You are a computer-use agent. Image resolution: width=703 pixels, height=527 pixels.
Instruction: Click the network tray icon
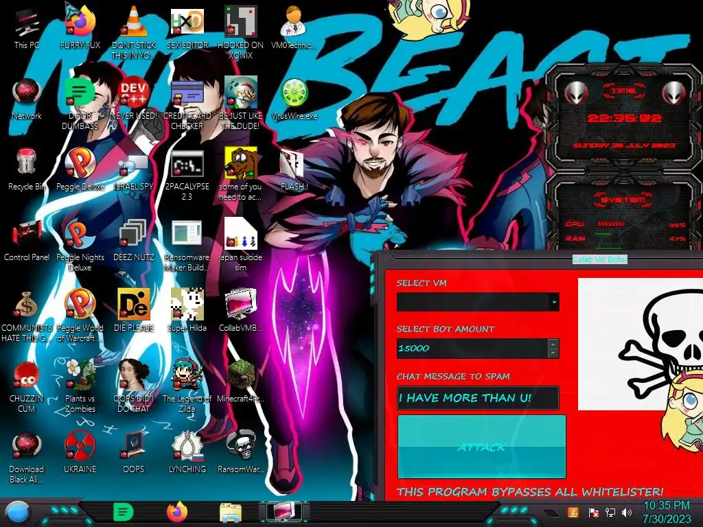pos(610,512)
